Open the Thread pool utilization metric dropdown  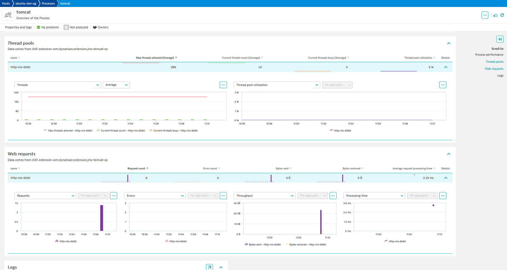pyautogui.click(x=277, y=85)
